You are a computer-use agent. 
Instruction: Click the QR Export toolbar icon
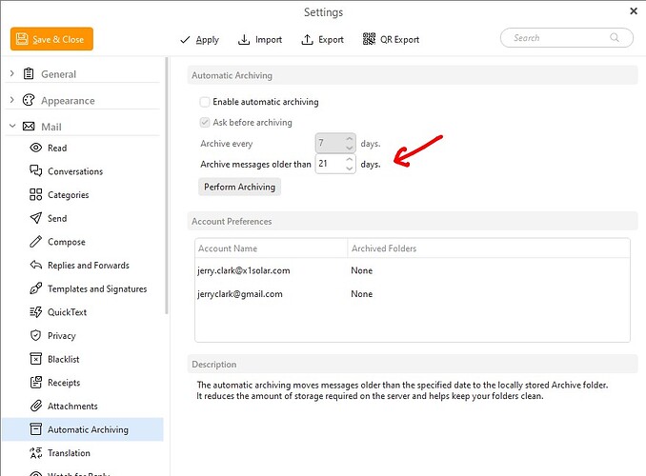[x=369, y=40]
